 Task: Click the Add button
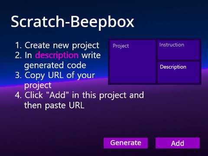[x=178, y=143]
